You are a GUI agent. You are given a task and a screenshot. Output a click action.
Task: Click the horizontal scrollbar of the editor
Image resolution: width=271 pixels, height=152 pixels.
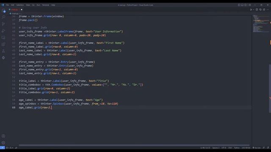[x=134, y=145]
